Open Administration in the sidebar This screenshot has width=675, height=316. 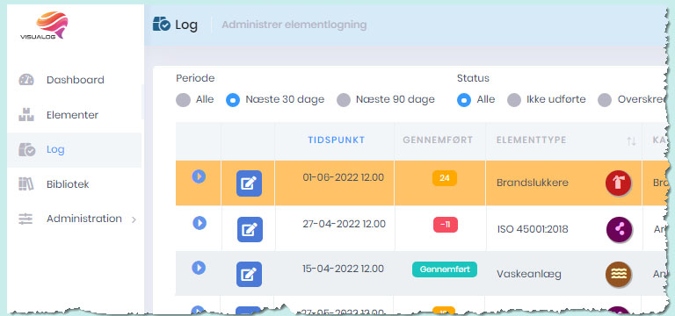[x=84, y=219]
